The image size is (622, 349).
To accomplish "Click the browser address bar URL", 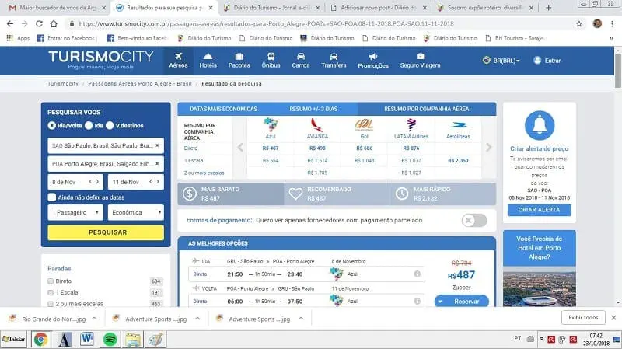I will 266,24.
